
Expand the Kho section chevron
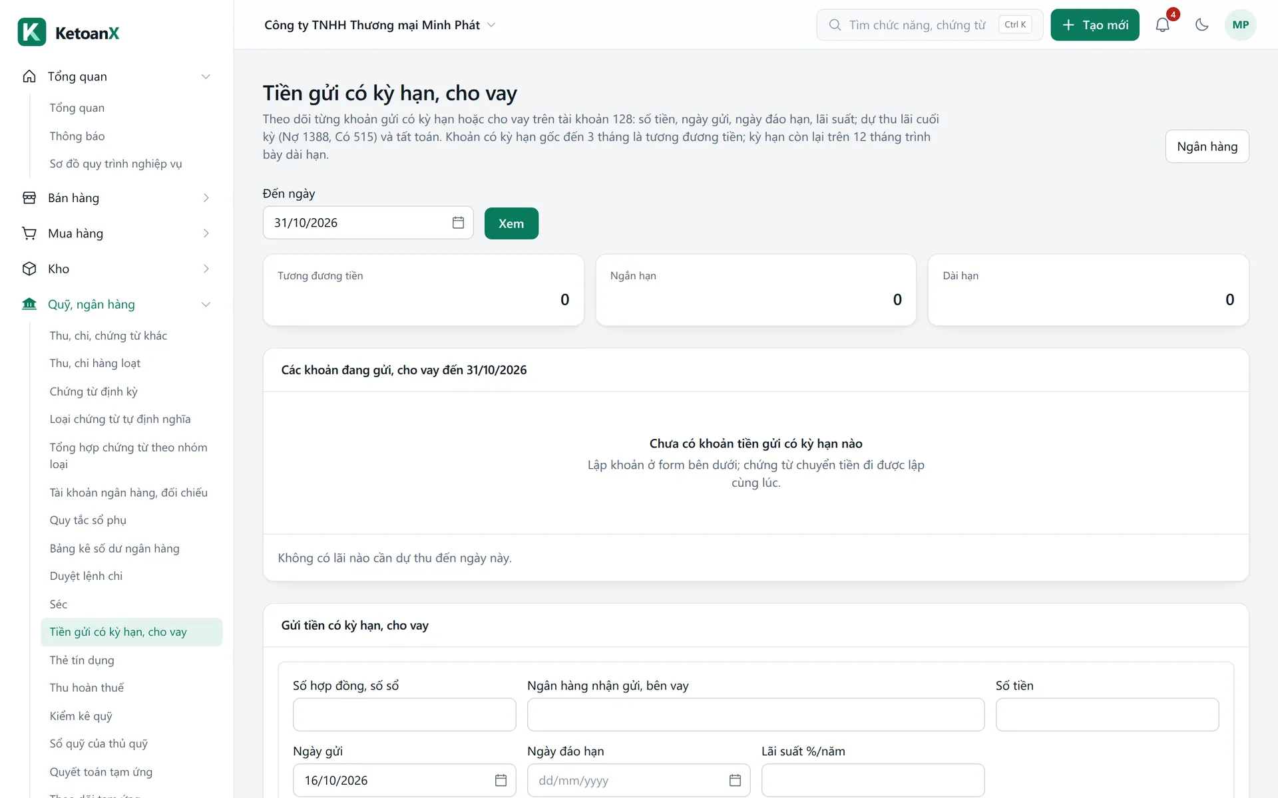(206, 269)
